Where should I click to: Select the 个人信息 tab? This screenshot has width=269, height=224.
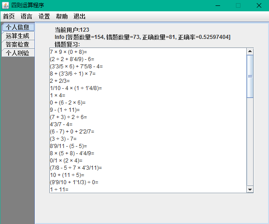(18, 27)
